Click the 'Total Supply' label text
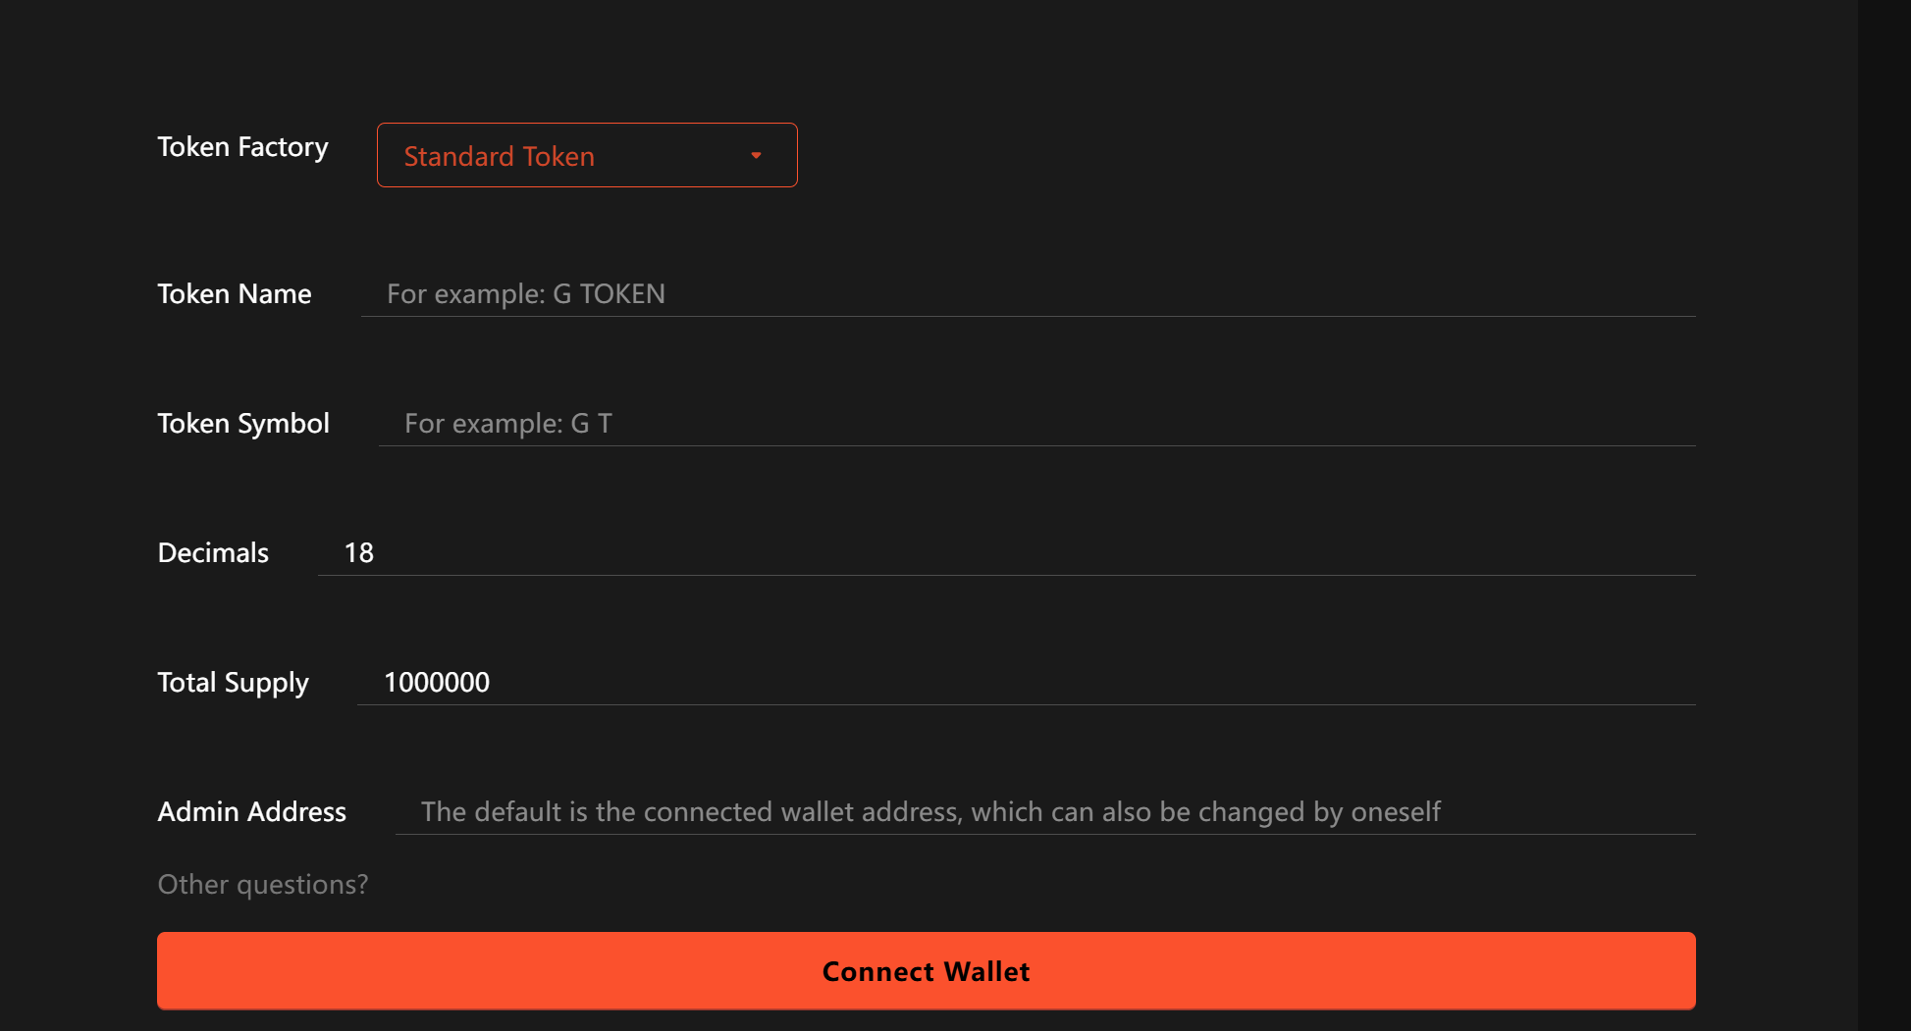 pos(233,682)
